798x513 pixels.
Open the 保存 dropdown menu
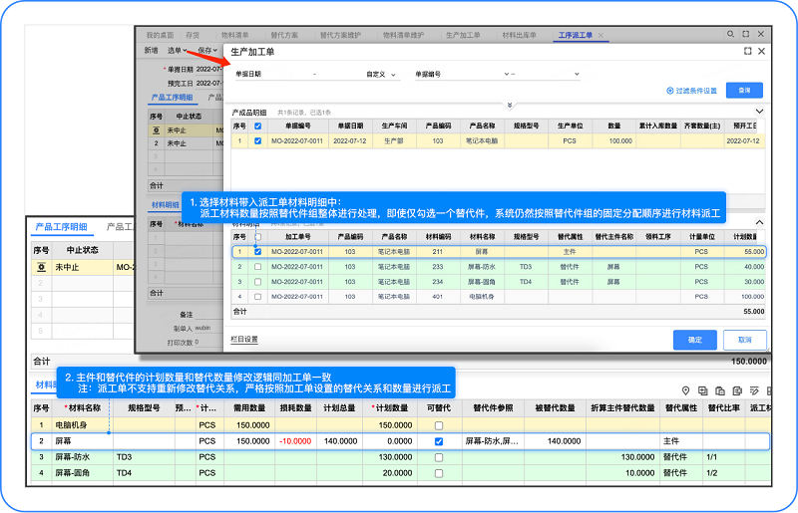207,50
